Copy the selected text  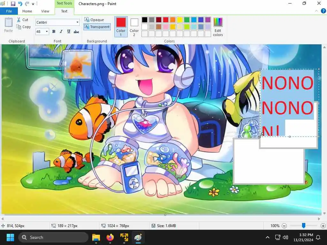(24, 27)
